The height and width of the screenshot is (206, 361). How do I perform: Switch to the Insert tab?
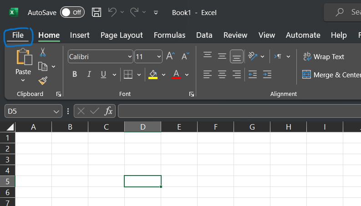pyautogui.click(x=80, y=35)
